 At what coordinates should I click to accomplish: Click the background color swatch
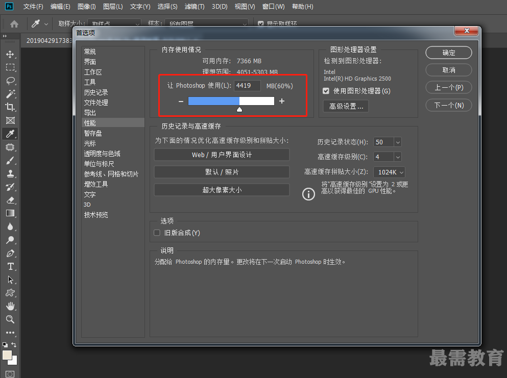(x=14, y=361)
